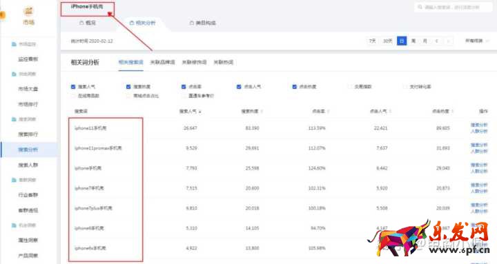The image size is (497, 264).
Task: Enable the 交易指数 checkbox
Action: (x=349, y=86)
